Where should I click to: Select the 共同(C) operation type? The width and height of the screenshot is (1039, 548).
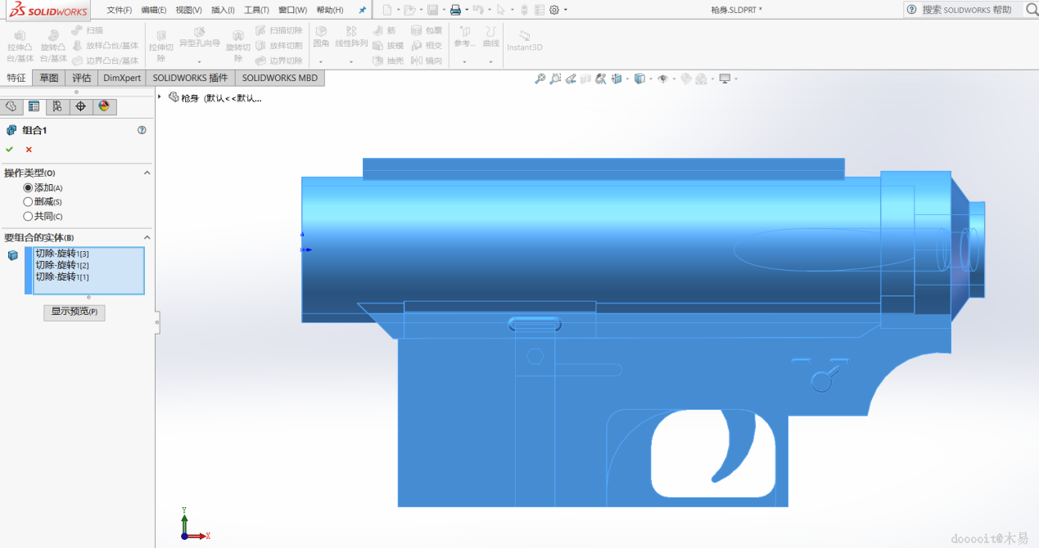pos(28,217)
